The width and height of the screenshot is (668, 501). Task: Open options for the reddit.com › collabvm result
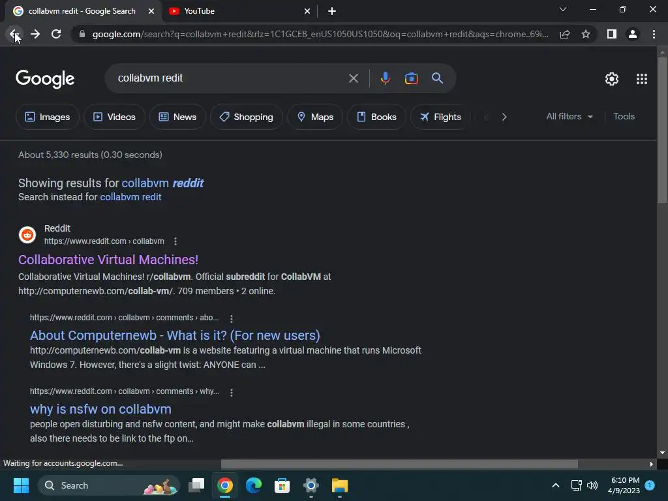[x=175, y=241]
